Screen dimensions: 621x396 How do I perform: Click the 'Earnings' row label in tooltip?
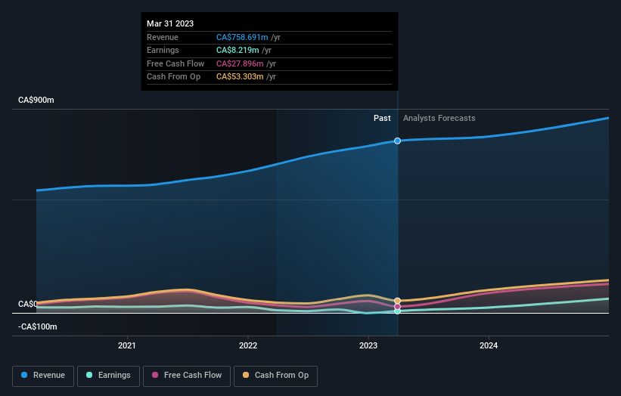pyautogui.click(x=163, y=50)
